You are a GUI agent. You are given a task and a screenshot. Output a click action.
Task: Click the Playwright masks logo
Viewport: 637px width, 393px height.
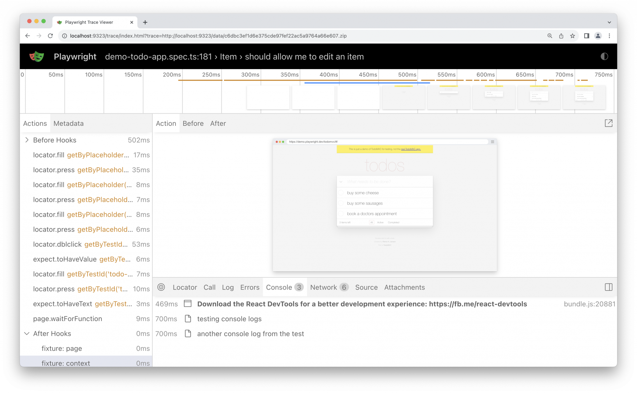[36, 56]
